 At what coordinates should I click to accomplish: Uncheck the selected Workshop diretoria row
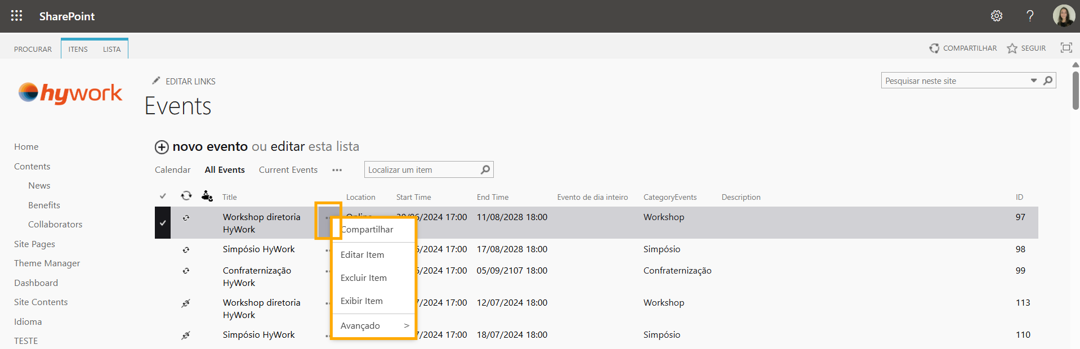click(x=163, y=223)
